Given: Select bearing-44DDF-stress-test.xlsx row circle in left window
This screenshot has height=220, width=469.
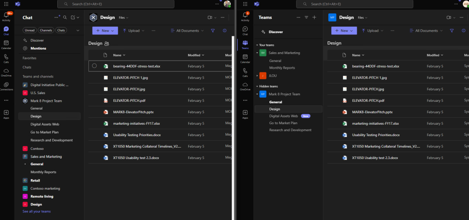Looking at the screenshot, I should (x=94, y=66).
